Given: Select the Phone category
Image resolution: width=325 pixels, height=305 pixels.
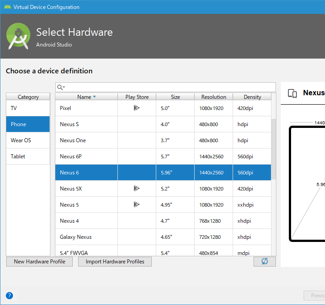Looking at the screenshot, I should pos(28,124).
